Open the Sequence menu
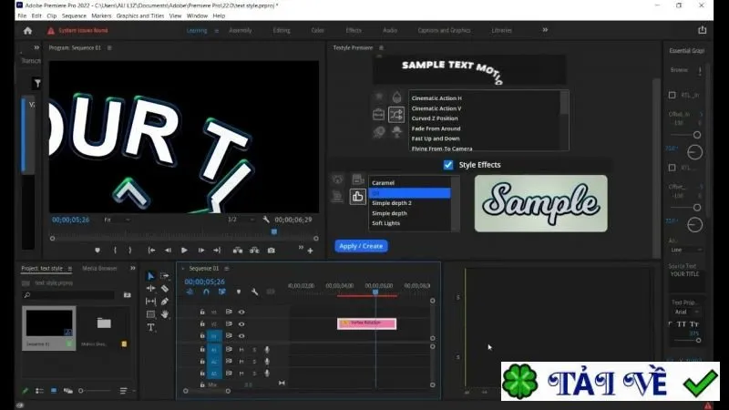Image resolution: width=729 pixels, height=410 pixels. click(x=74, y=15)
